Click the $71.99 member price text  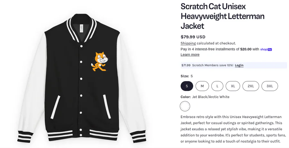click(186, 65)
